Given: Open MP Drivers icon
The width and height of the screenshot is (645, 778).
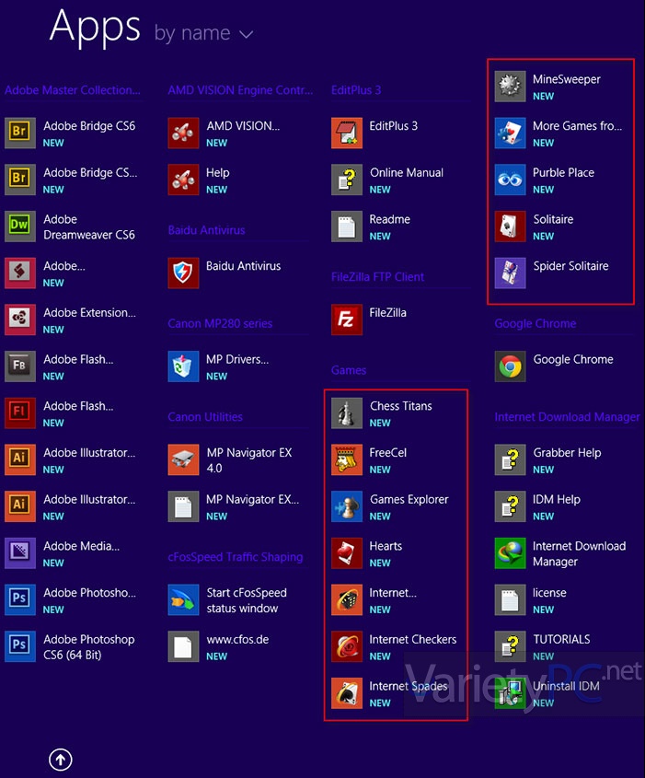Looking at the screenshot, I should [x=183, y=366].
